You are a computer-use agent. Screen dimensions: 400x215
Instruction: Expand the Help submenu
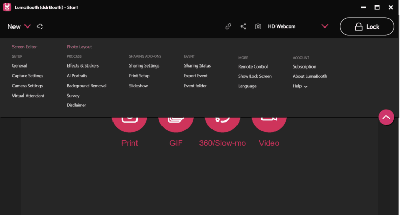pos(300,86)
